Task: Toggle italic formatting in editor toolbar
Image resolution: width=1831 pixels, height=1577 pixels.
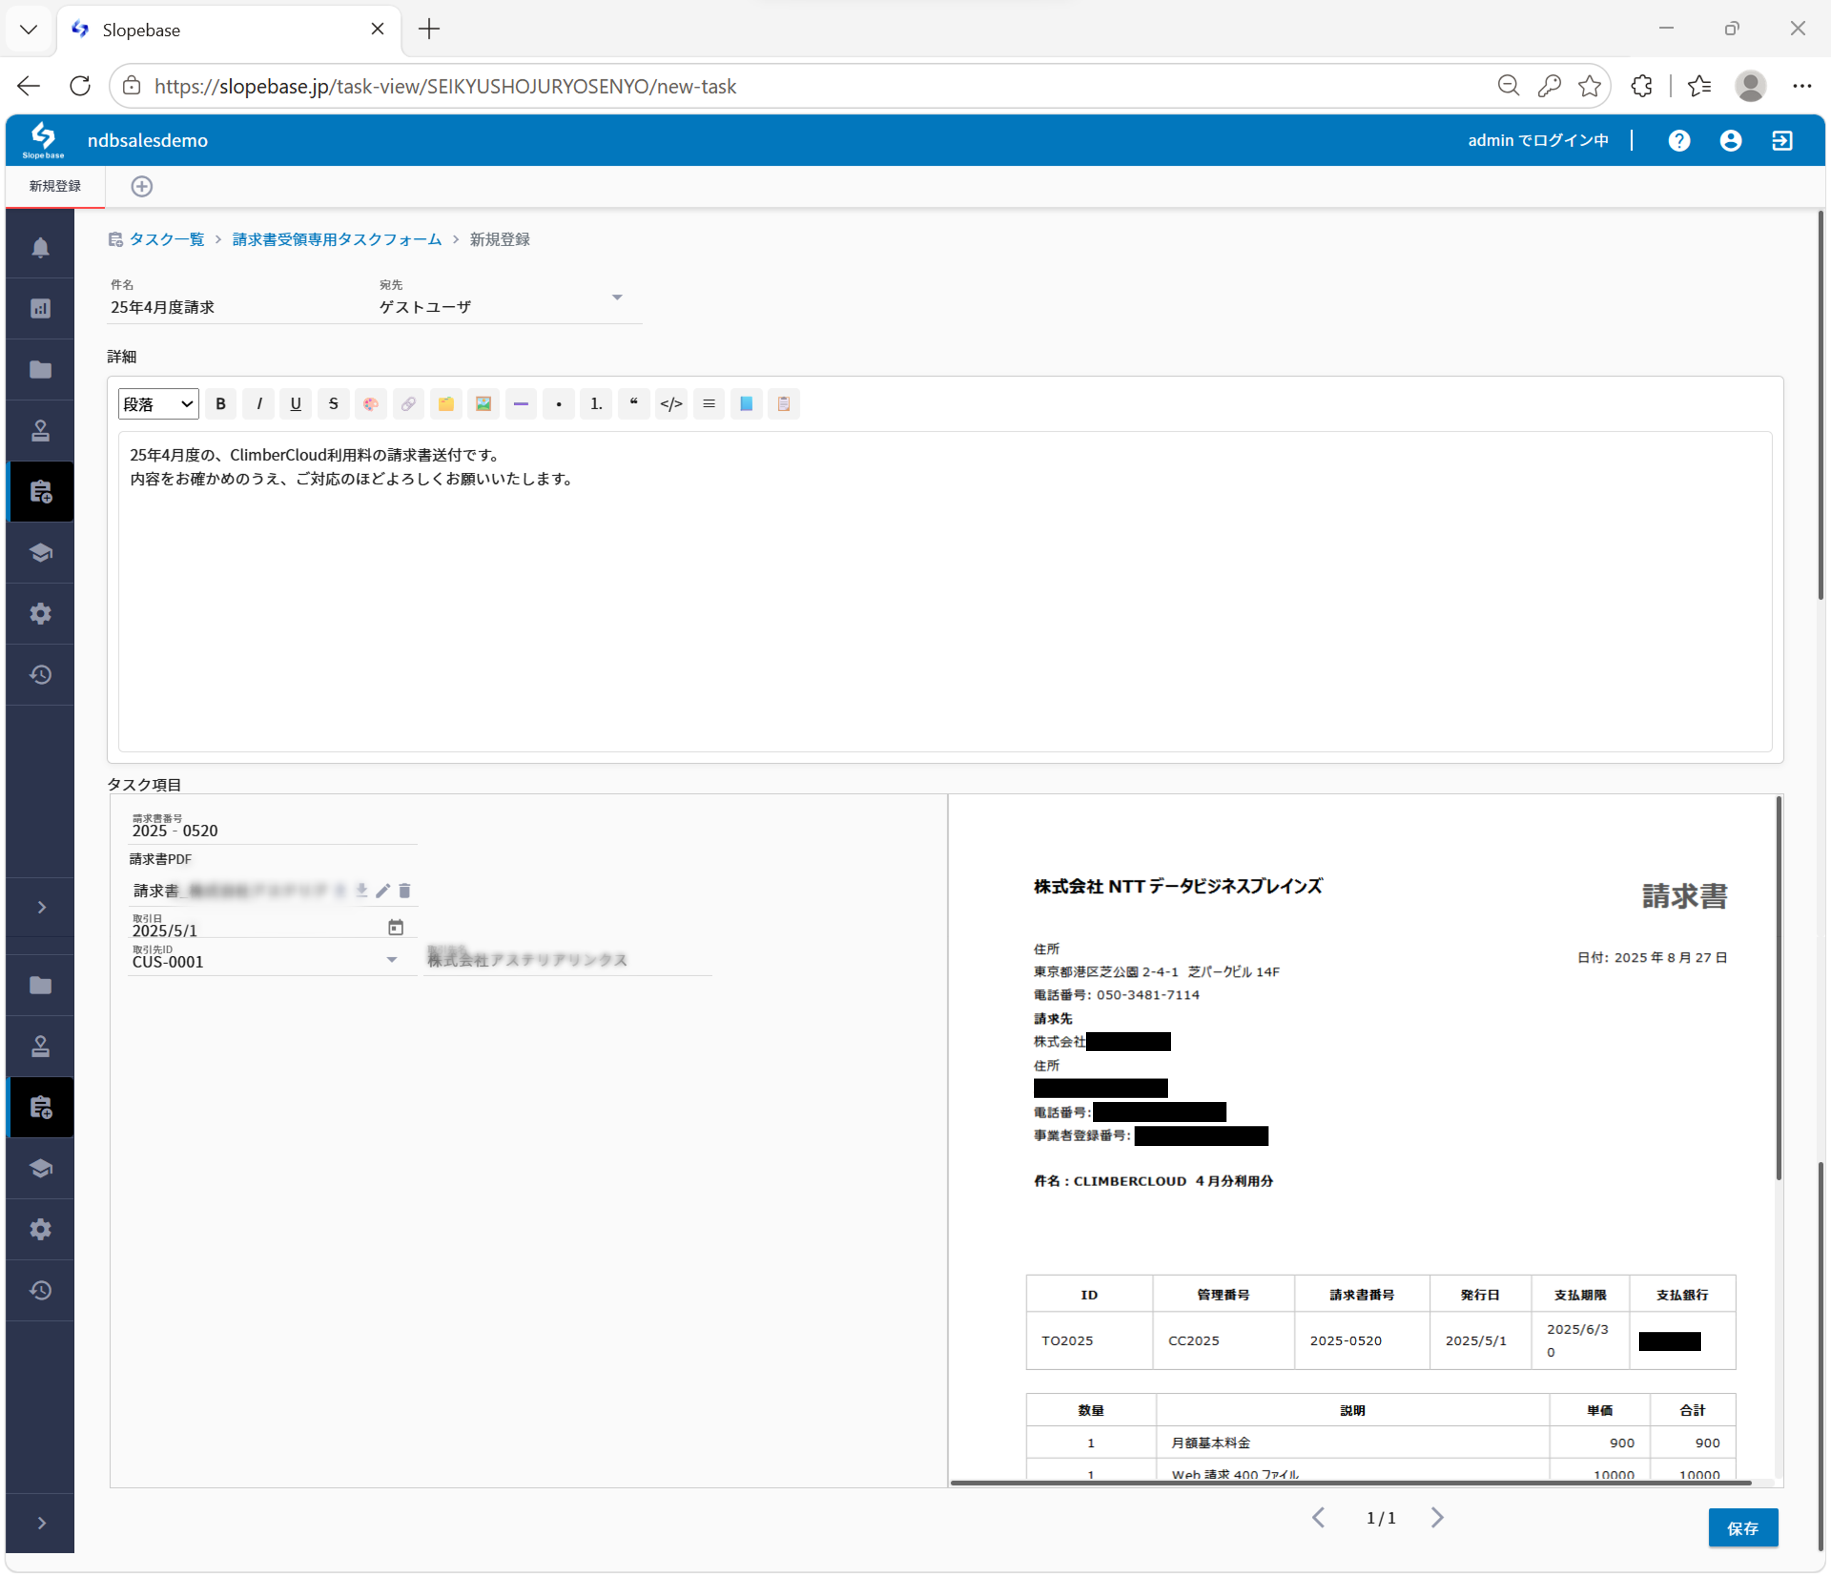Action: point(259,404)
